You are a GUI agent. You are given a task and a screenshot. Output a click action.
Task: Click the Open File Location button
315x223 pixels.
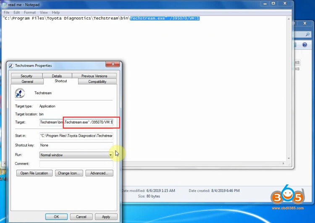click(x=34, y=173)
